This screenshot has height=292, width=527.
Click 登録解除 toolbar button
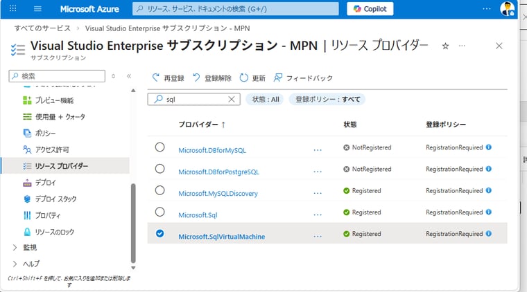211,78
